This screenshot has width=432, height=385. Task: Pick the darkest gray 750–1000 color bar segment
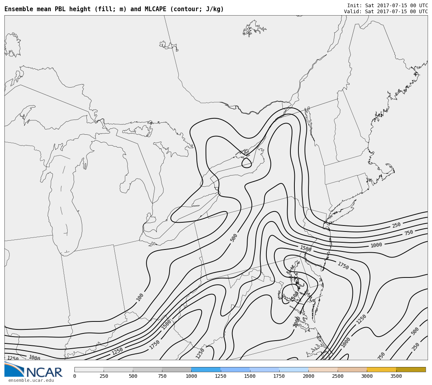(177, 369)
